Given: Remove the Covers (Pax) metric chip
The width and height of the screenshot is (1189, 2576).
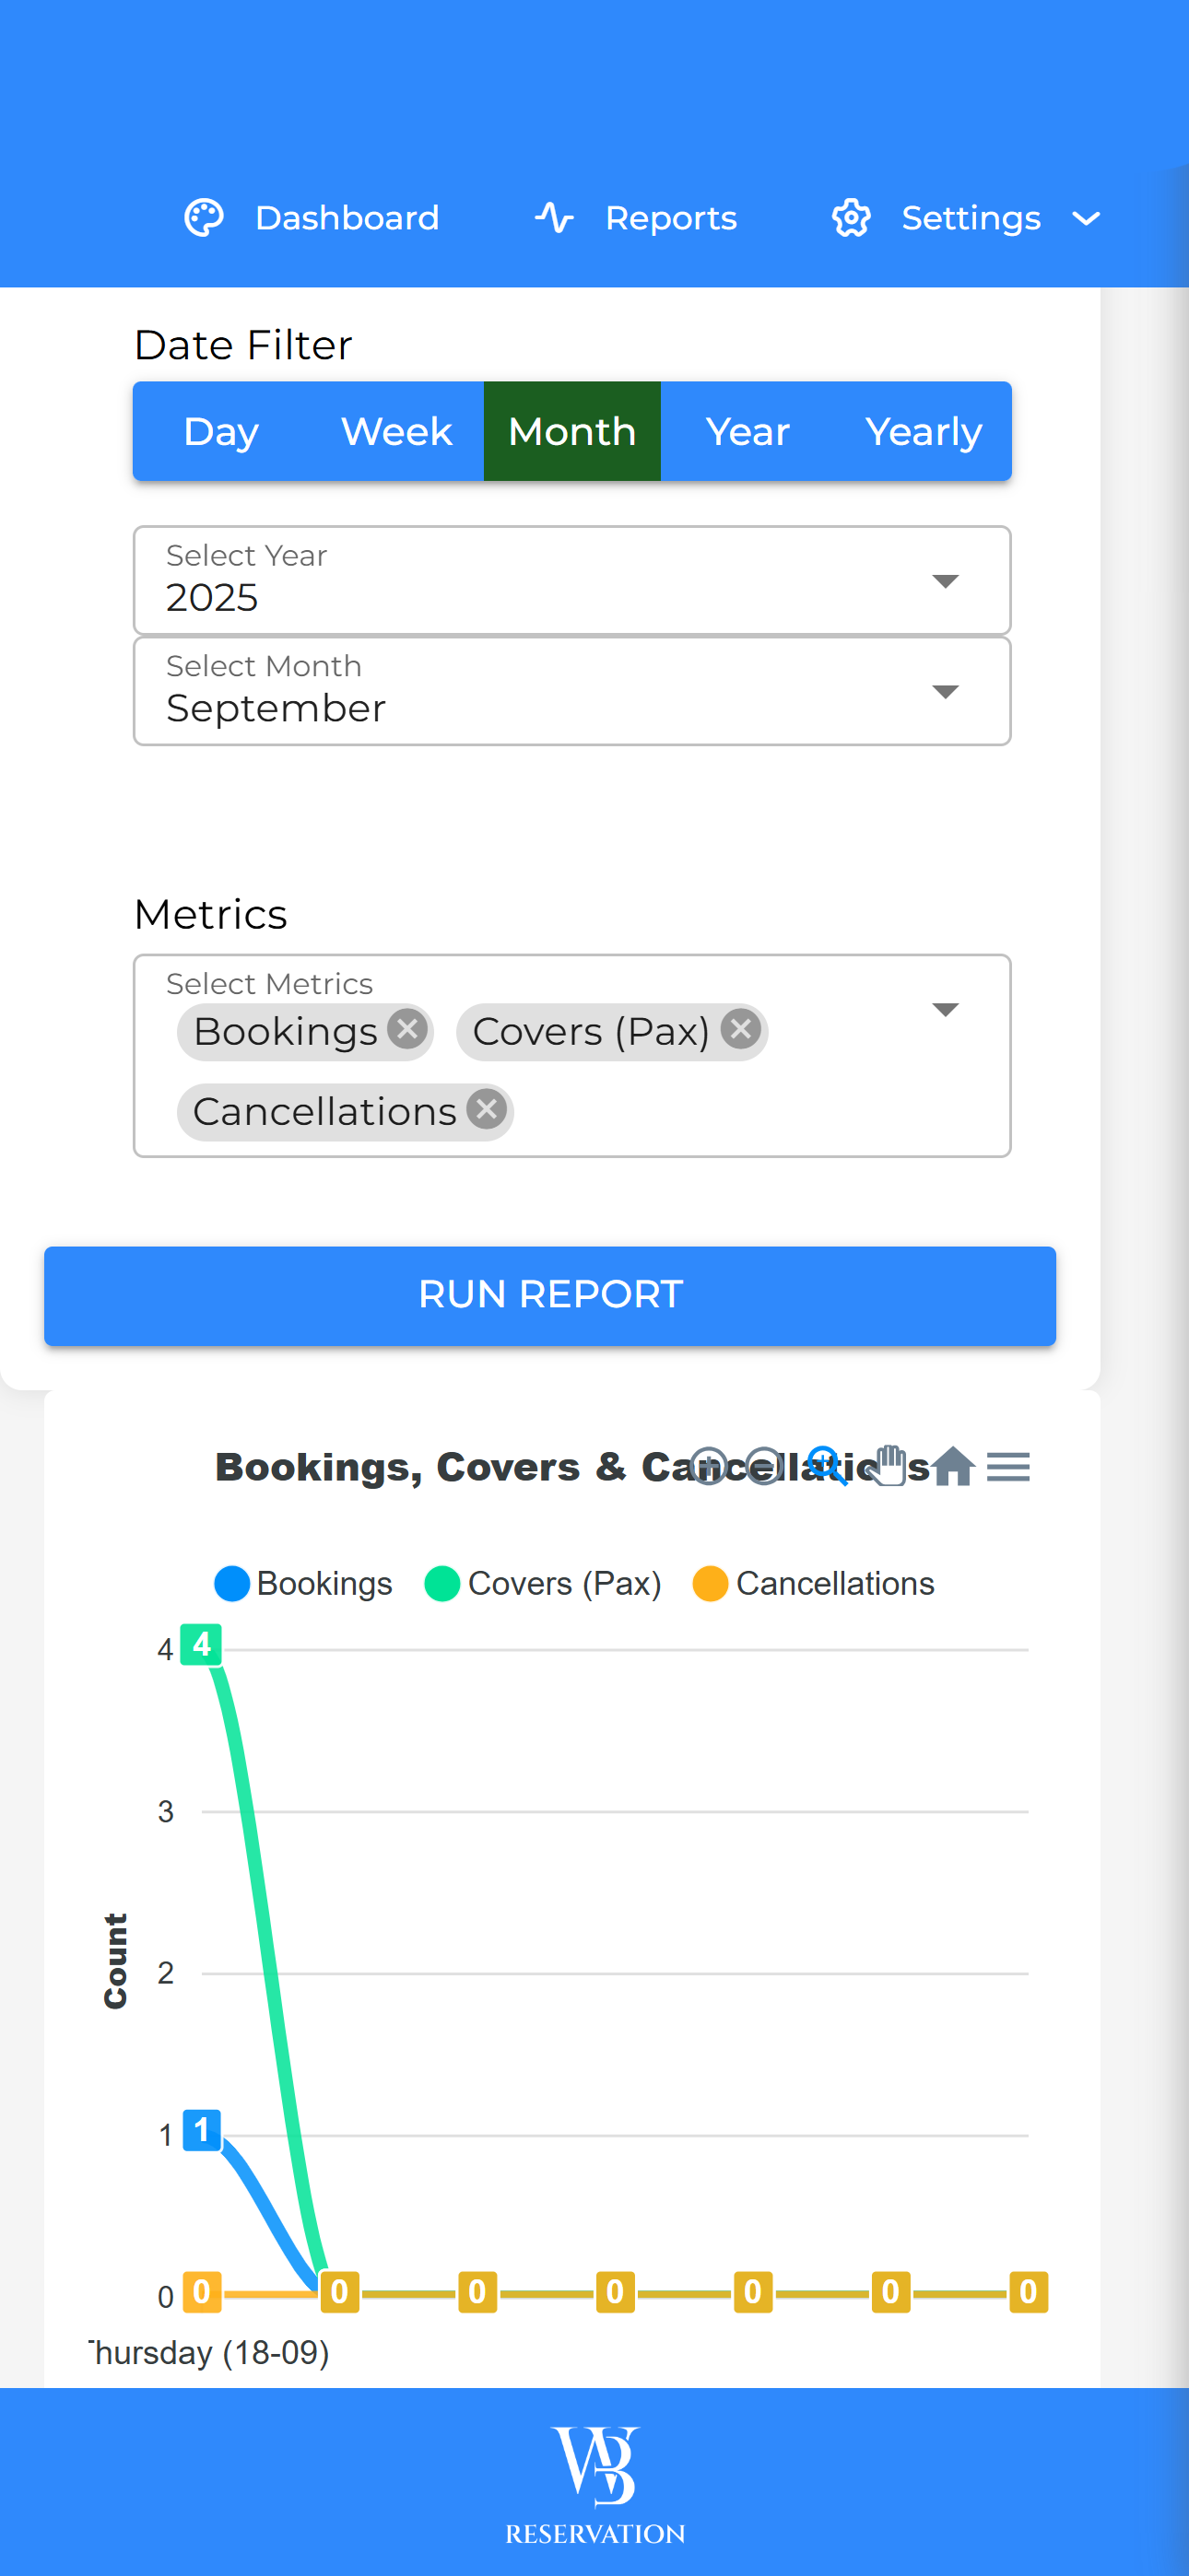Looking at the screenshot, I should [741, 1029].
